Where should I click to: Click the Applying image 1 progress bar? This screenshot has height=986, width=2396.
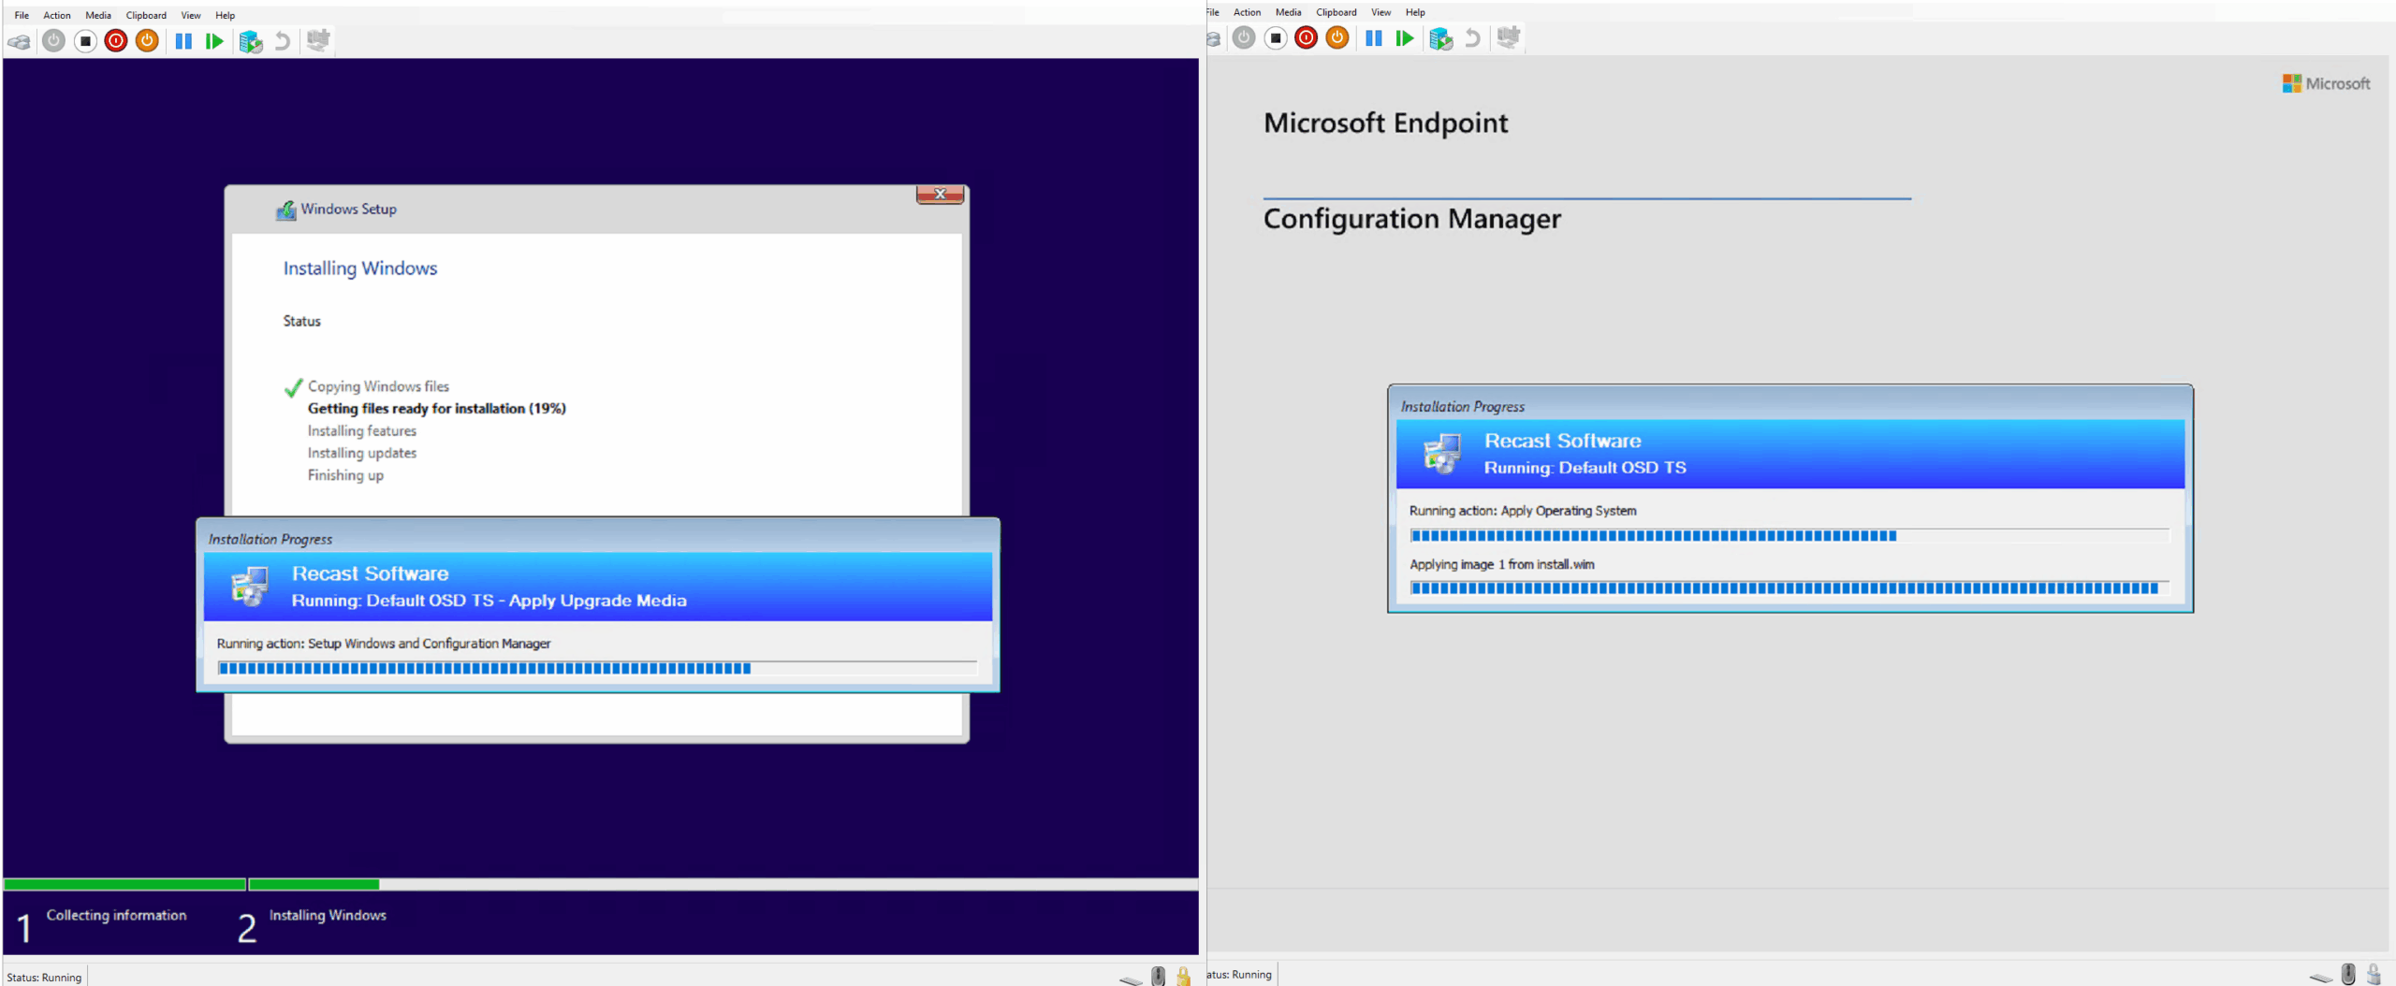[1790, 588]
